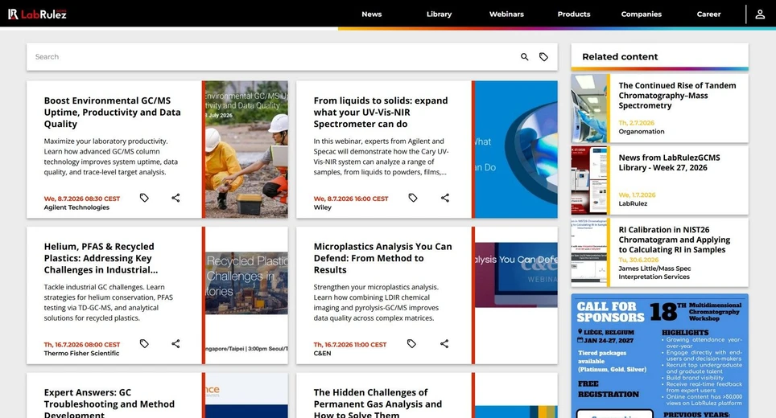Open Boost Environmental GC/MS Uptime title

point(113,113)
